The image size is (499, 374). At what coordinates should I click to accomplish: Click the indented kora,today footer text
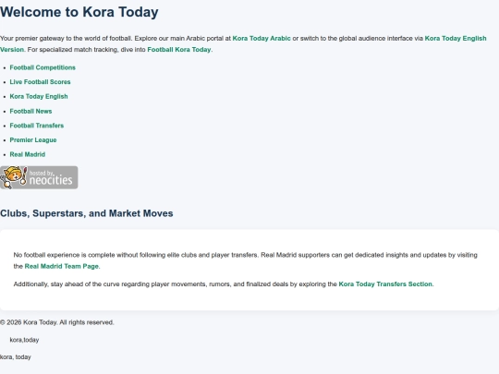click(x=24, y=340)
